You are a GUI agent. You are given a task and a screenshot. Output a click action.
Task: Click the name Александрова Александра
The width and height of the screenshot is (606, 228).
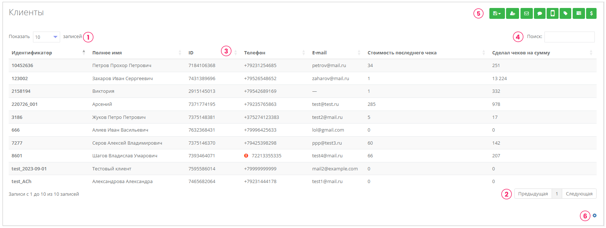(x=122, y=182)
